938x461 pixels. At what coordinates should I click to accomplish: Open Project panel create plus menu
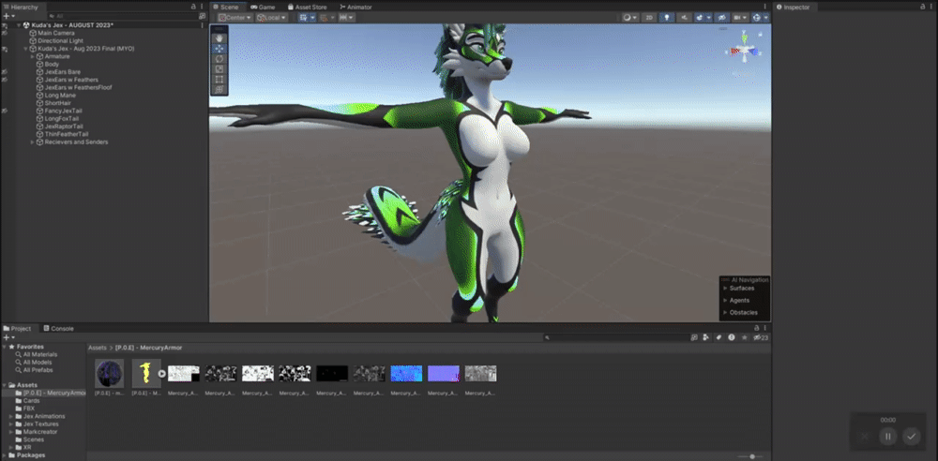point(8,337)
